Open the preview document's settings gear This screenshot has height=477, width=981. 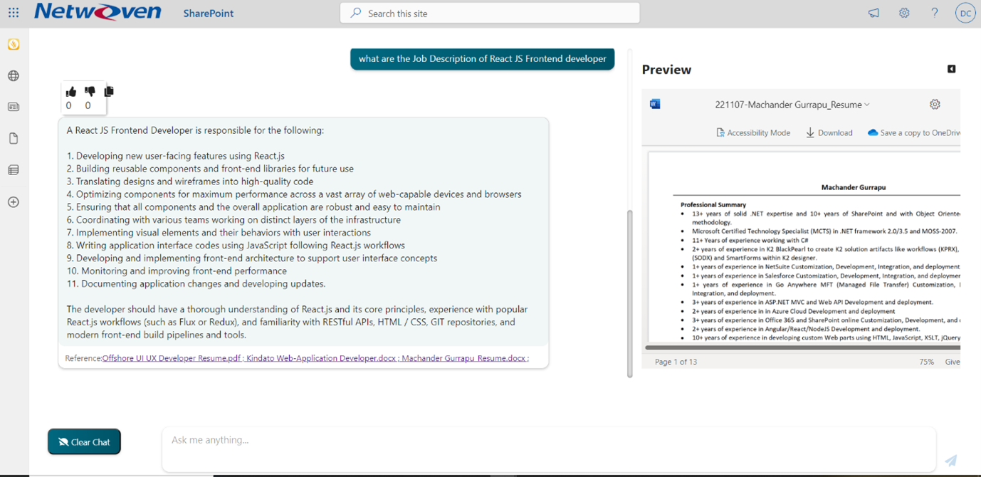point(935,104)
